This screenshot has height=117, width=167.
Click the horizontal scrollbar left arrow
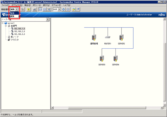click(x=52, y=108)
